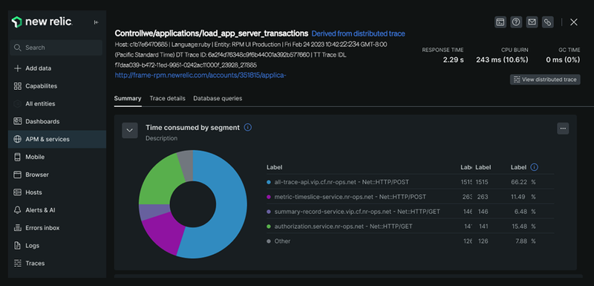The width and height of the screenshot is (594, 286).
Task: Click the New Relic logo
Action: [42, 22]
